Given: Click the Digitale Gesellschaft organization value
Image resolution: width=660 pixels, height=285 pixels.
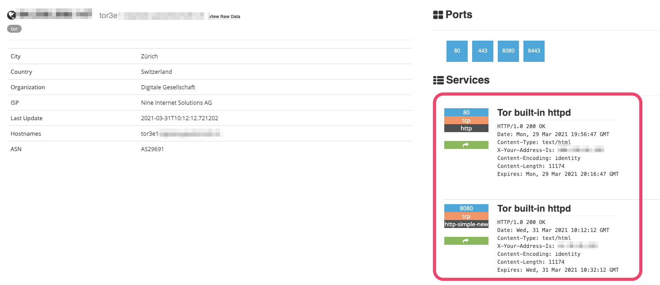Looking at the screenshot, I should point(168,87).
